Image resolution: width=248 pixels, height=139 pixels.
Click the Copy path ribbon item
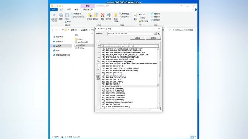click(x=76, y=14)
